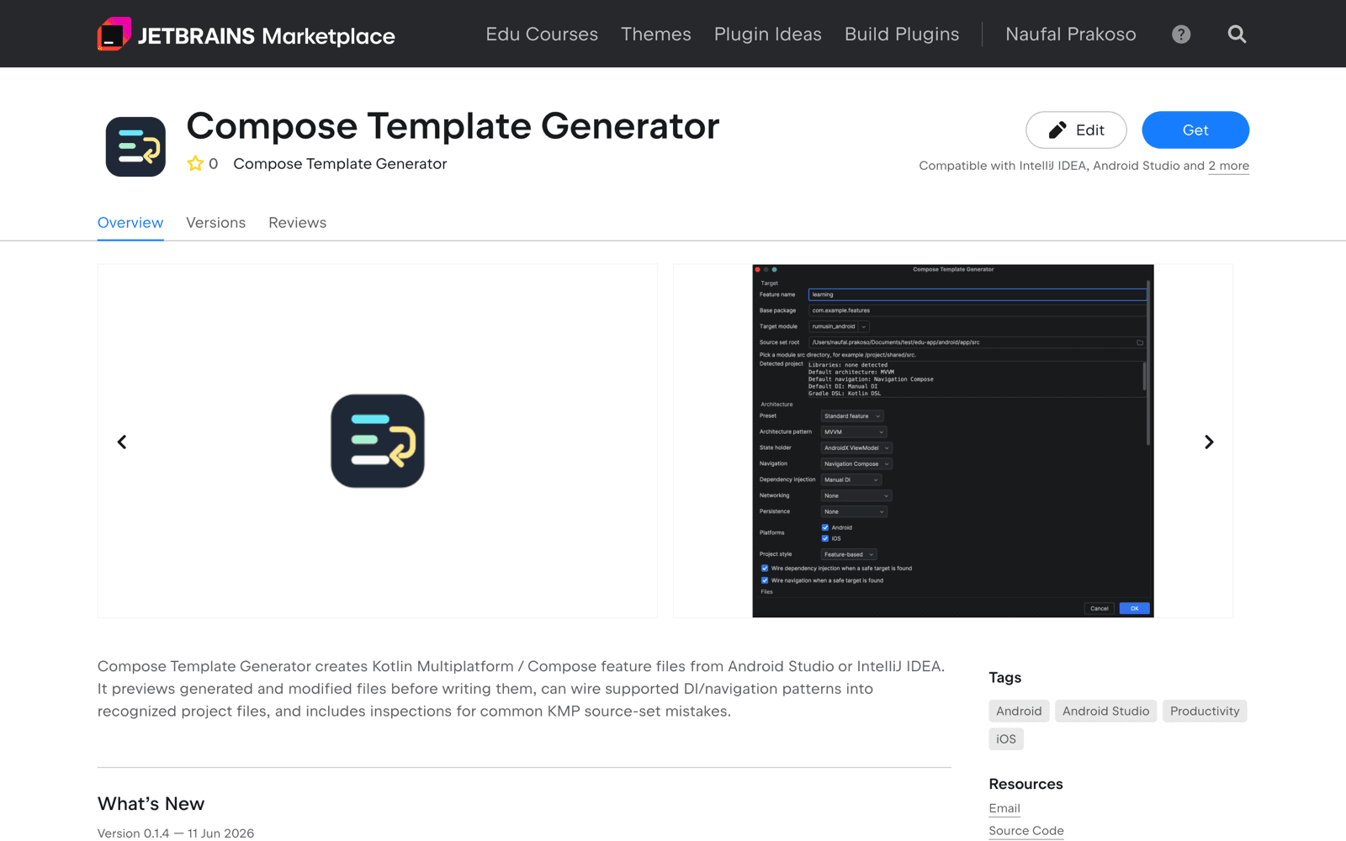
Task: Click the 'Version 0.1.4 — 11 Jun 2026' text
Action: tap(176, 833)
